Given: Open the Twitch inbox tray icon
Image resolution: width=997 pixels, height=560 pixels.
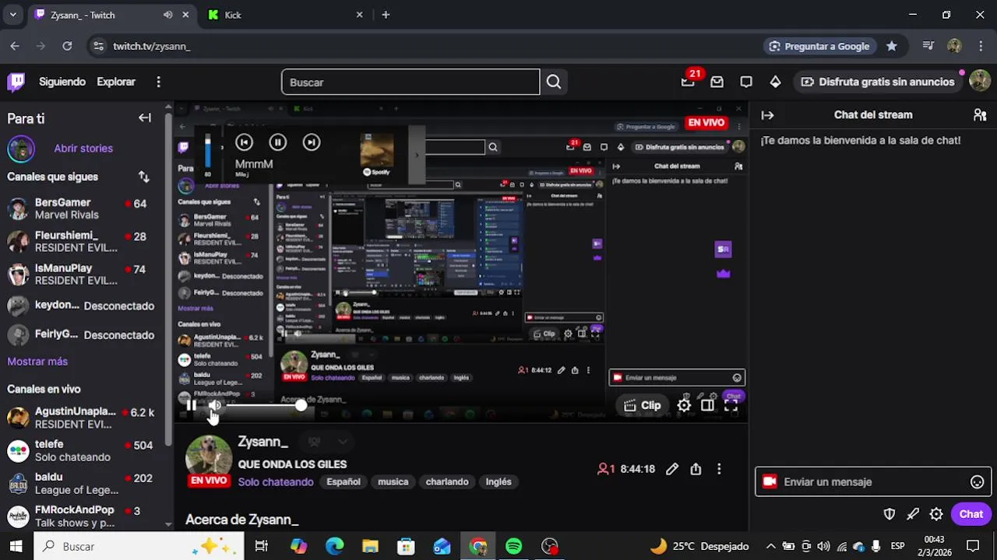Looking at the screenshot, I should 717,82.
